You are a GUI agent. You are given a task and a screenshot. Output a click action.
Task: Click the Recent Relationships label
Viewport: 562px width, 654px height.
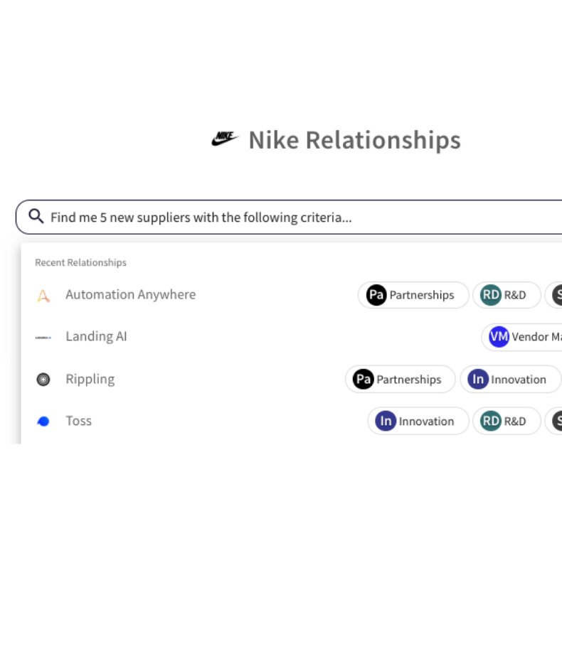[x=80, y=262]
